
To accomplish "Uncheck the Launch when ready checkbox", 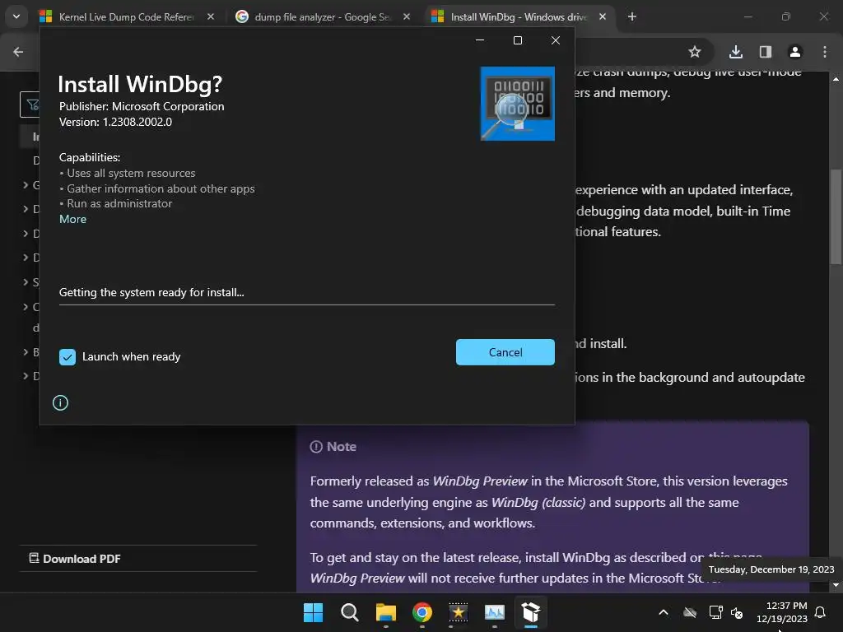I will click(x=68, y=357).
